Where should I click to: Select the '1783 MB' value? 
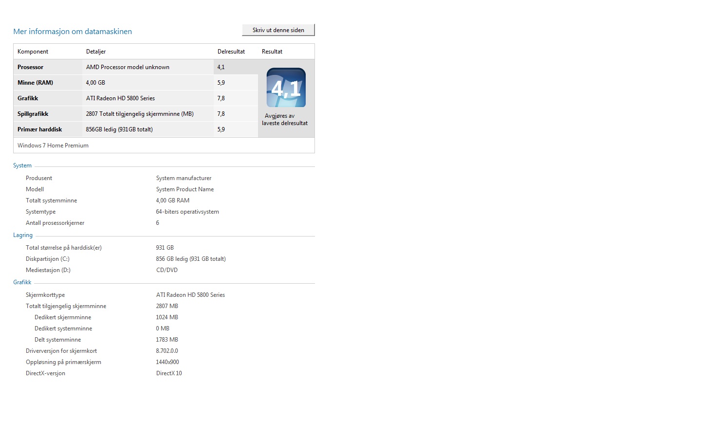[x=167, y=340]
